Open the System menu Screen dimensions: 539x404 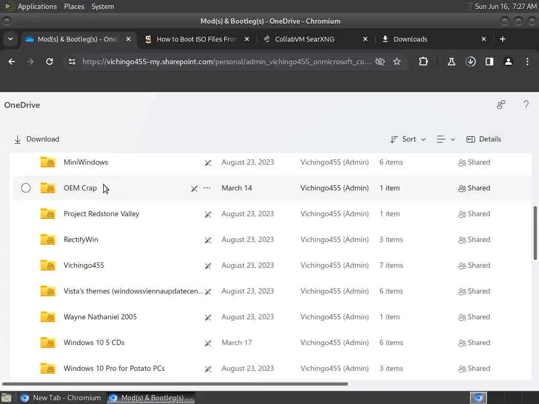pyautogui.click(x=103, y=6)
